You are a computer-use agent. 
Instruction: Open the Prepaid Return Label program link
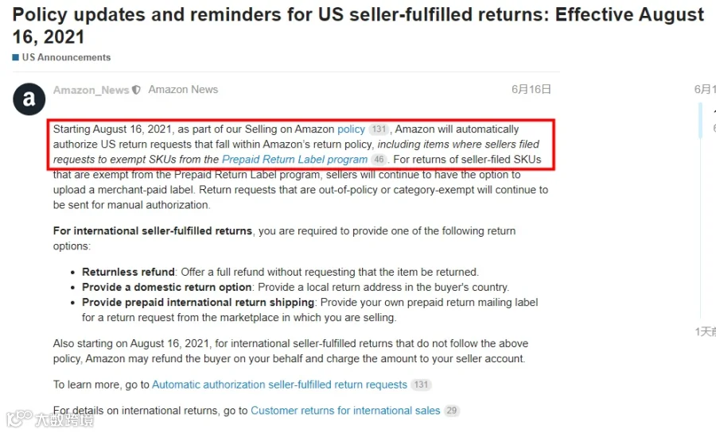tap(294, 160)
